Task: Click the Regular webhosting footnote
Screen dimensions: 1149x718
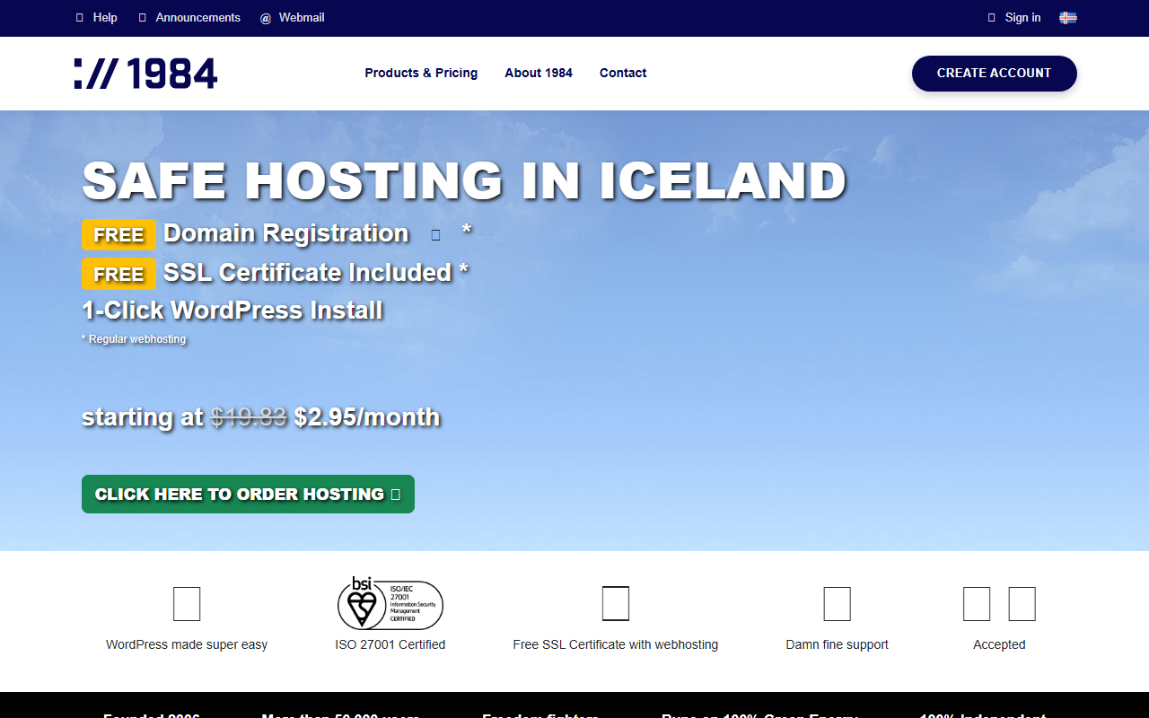Action: tap(134, 339)
